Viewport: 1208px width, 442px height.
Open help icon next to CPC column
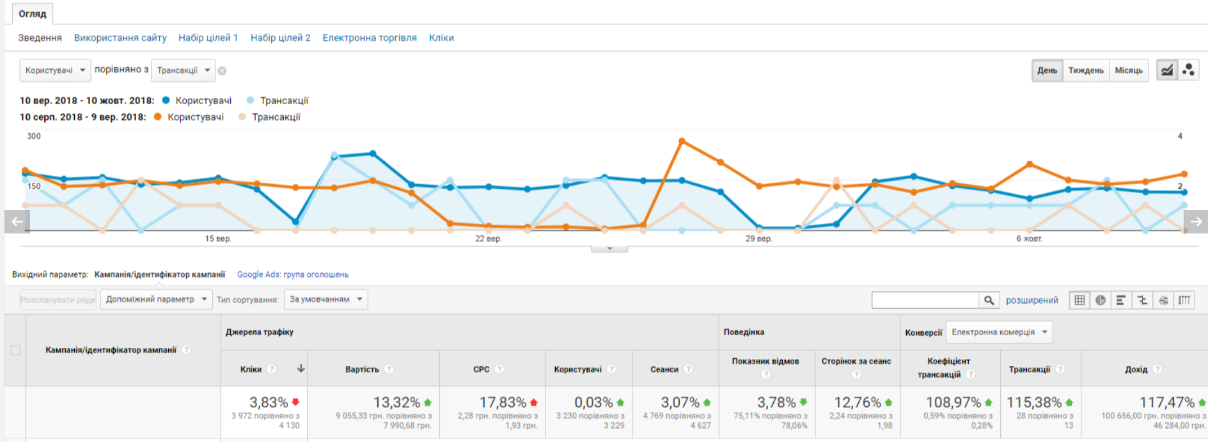[x=499, y=369]
